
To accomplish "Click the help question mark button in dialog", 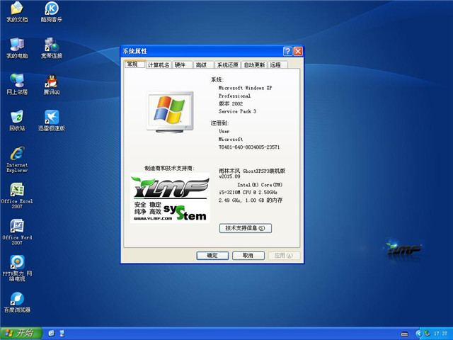I will click(287, 51).
